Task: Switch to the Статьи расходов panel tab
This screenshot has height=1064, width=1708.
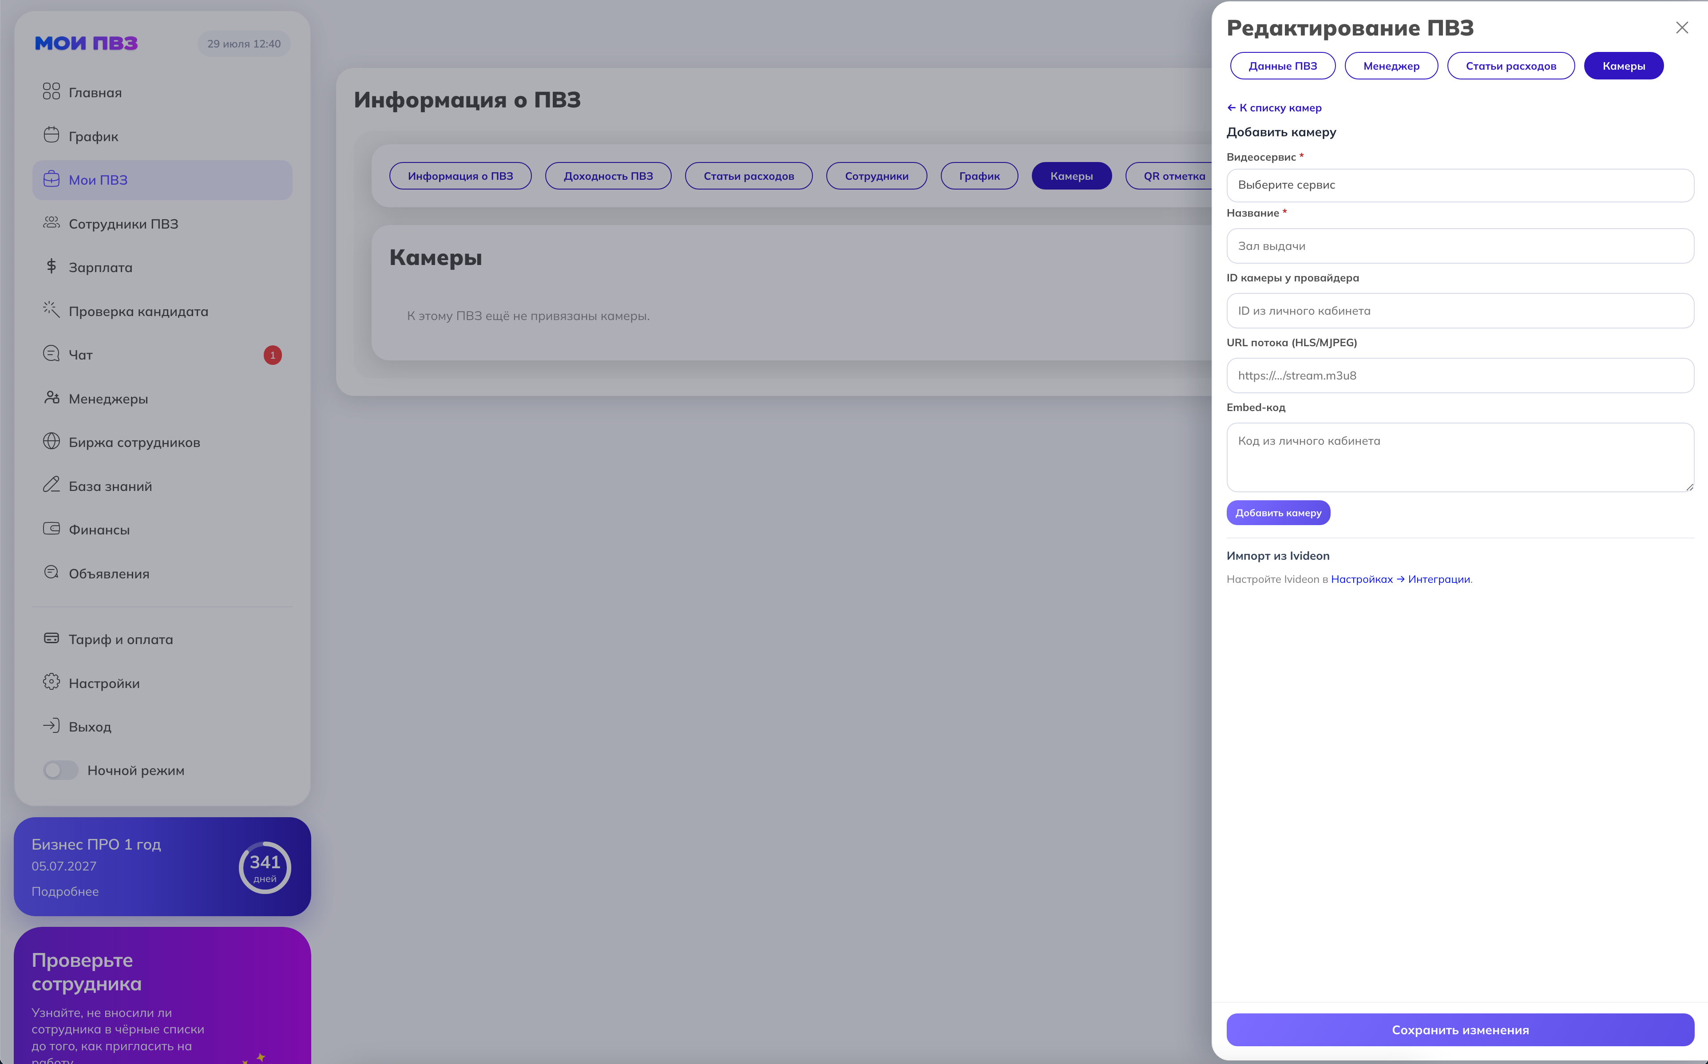Action: (1510, 66)
